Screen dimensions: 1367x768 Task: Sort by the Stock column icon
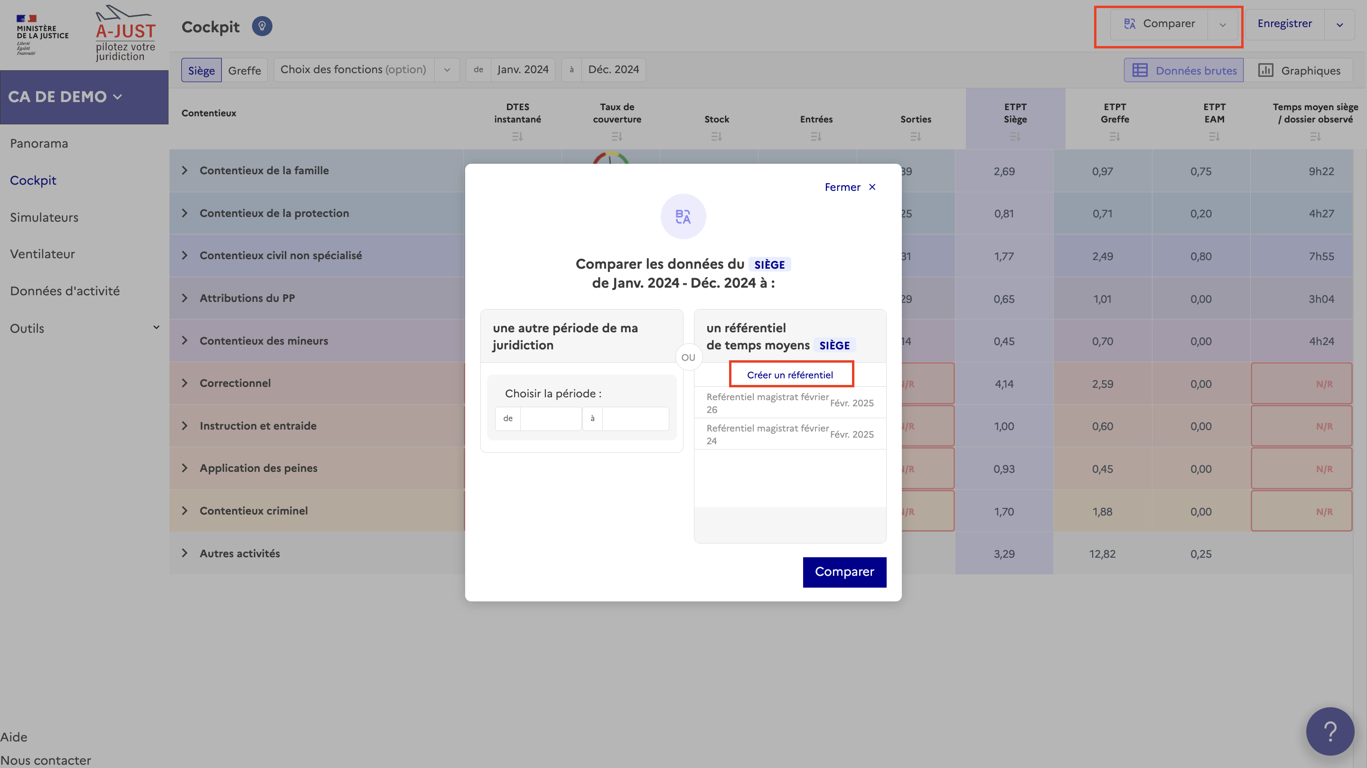[716, 137]
